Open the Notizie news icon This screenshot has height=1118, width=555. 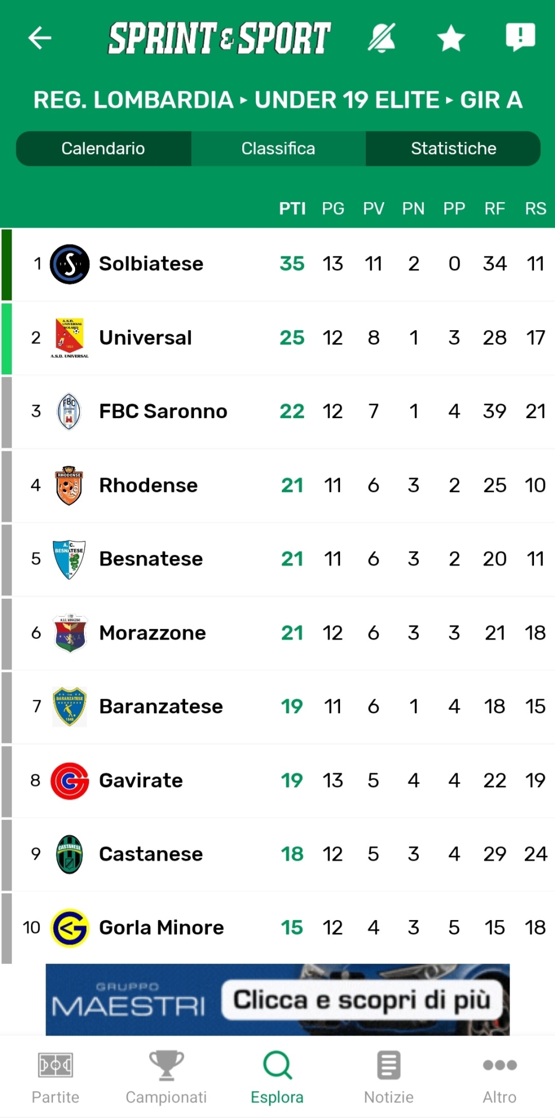tap(388, 1066)
